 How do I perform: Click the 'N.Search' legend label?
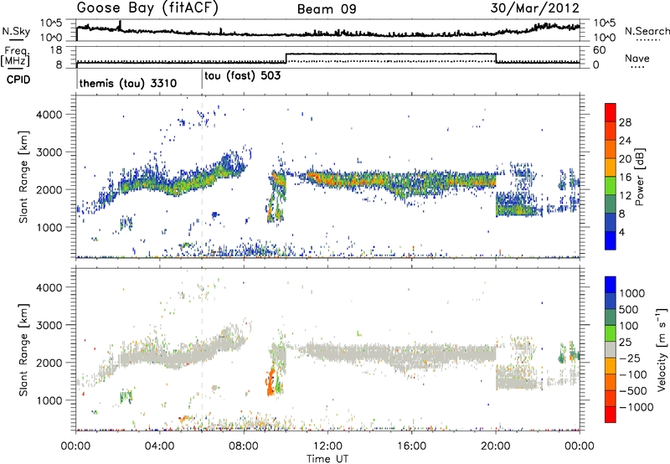point(647,31)
